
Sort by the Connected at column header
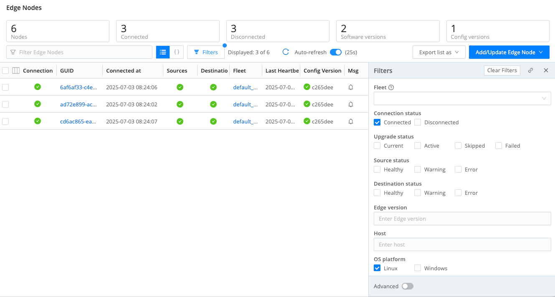pyautogui.click(x=124, y=70)
